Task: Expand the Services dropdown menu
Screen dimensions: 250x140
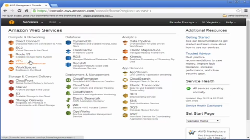Action: pyautogui.click(x=33, y=22)
